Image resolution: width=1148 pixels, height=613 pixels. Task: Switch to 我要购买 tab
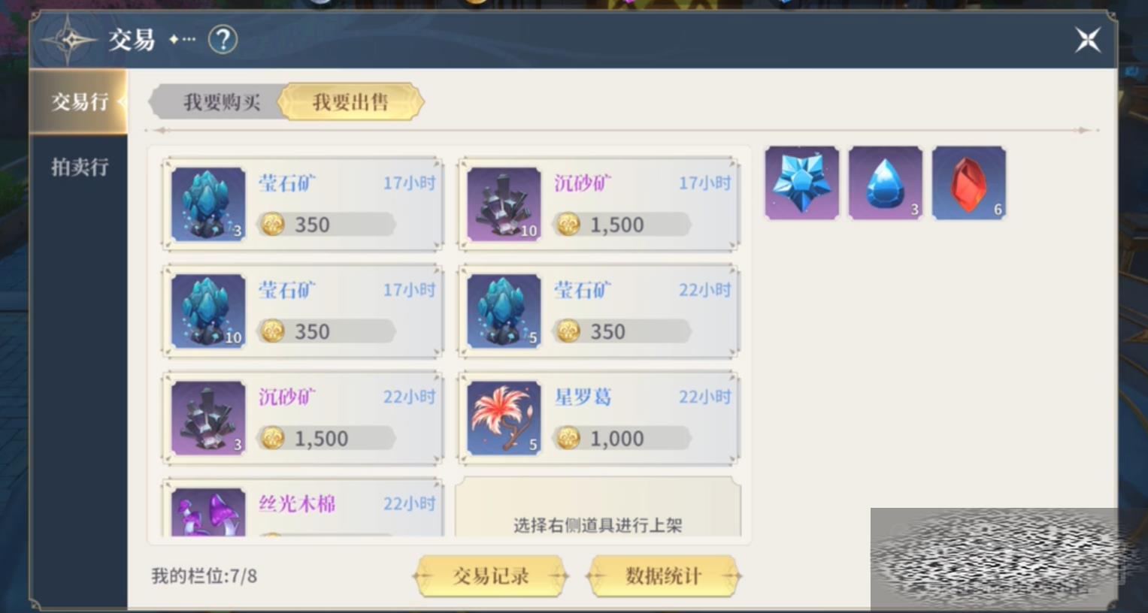click(x=220, y=102)
